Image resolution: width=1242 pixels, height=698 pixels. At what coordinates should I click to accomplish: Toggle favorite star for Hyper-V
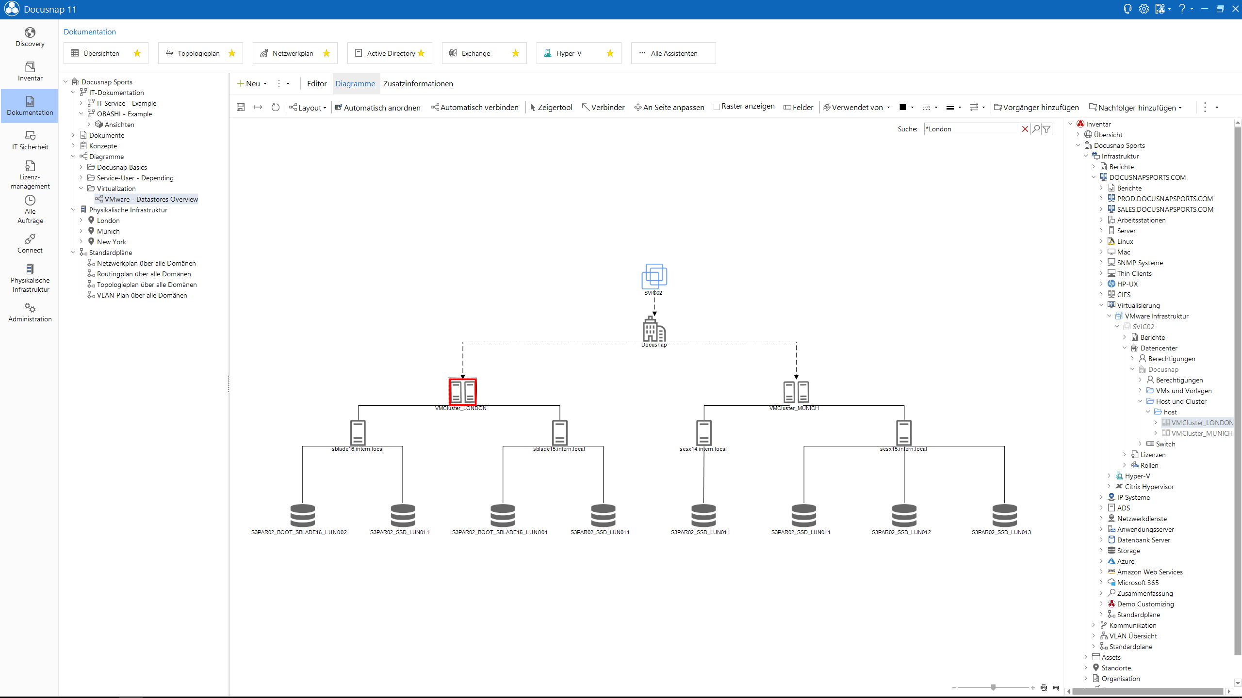[x=610, y=53]
